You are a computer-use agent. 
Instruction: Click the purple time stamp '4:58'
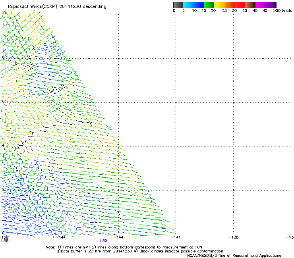(4, 241)
